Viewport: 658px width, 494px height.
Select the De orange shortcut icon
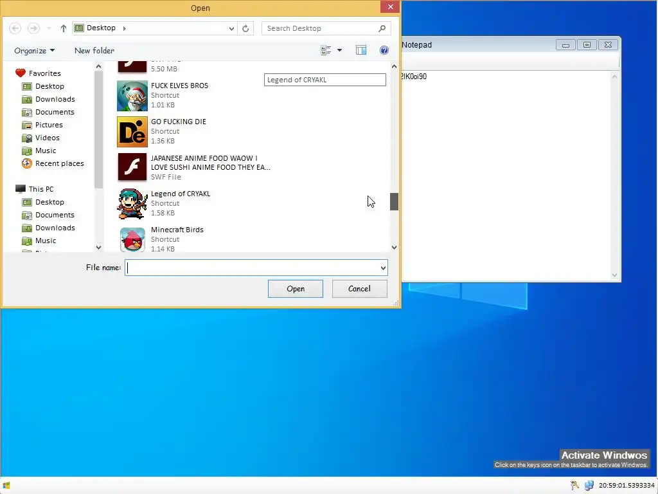coord(132,132)
